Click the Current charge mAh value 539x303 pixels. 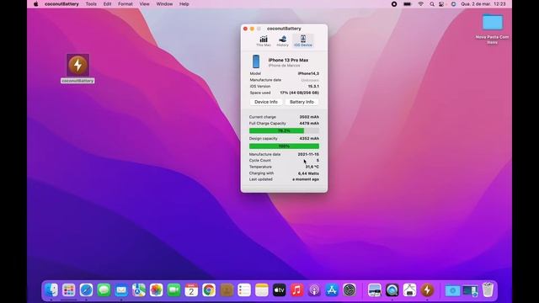click(309, 117)
